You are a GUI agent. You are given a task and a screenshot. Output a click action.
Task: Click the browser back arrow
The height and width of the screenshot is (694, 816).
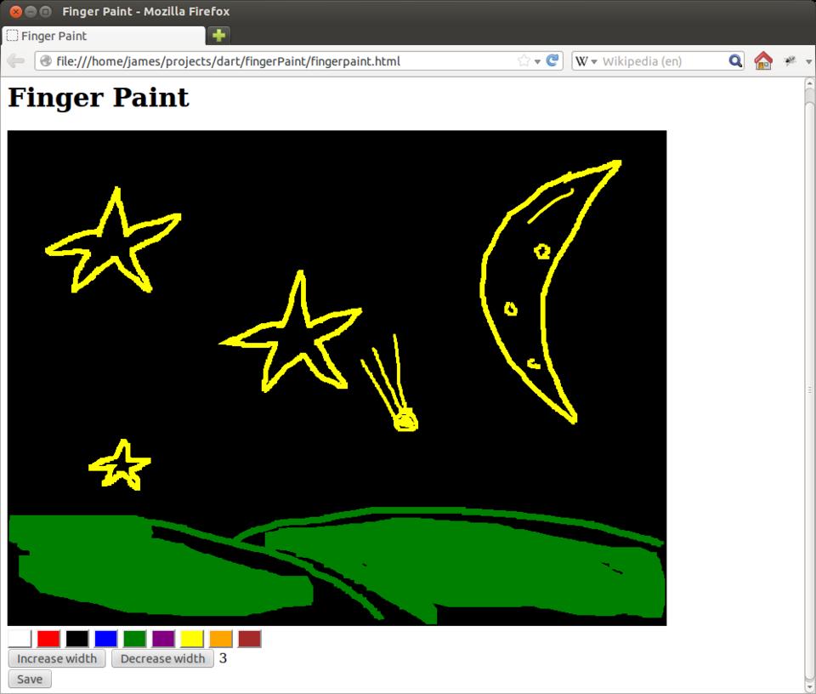[15, 61]
